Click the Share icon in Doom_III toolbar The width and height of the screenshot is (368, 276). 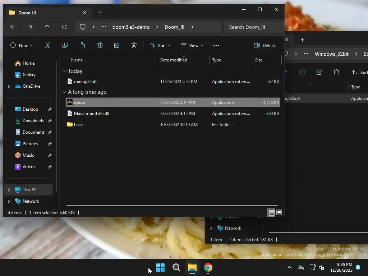click(117, 45)
